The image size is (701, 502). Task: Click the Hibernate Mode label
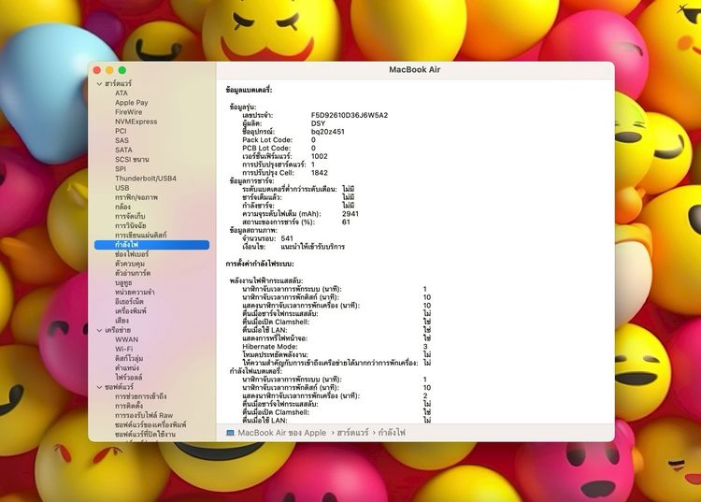pyautogui.click(x=270, y=347)
